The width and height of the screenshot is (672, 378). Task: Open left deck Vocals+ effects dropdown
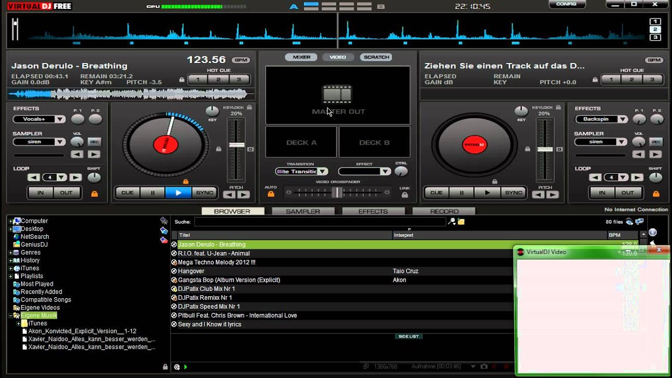(x=60, y=119)
